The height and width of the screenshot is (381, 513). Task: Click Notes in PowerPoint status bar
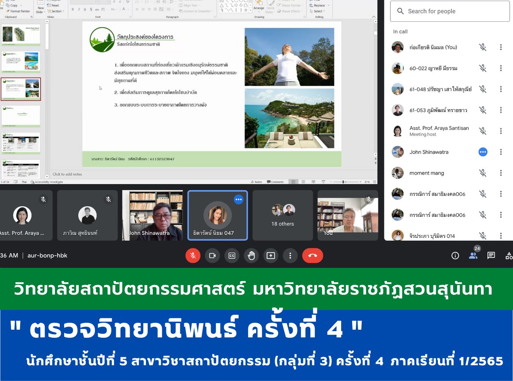click(256, 182)
